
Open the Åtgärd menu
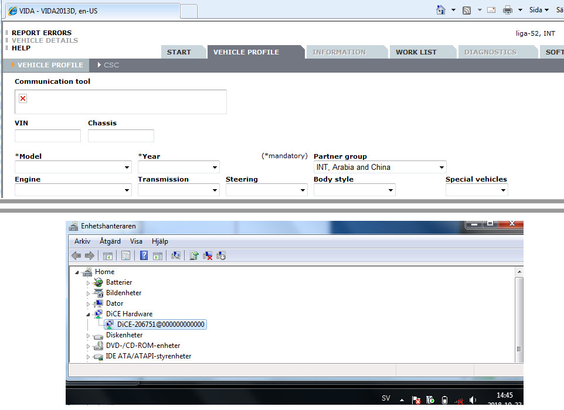click(110, 241)
